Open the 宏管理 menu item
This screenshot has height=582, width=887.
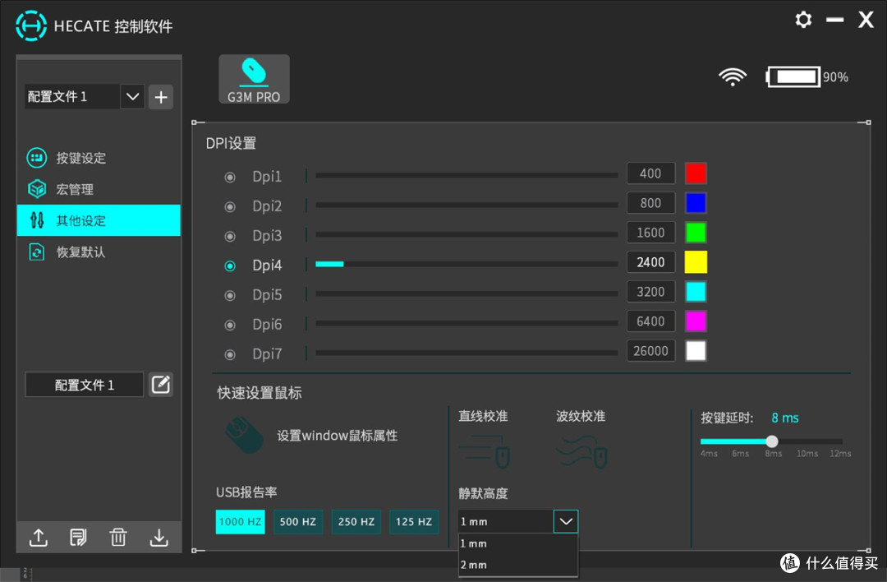99,189
